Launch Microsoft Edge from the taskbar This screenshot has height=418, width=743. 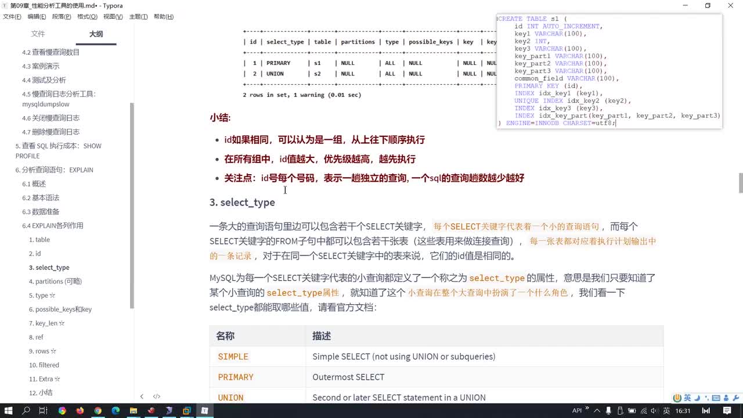coord(116,410)
